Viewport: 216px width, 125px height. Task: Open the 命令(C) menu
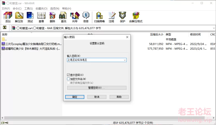(17, 9)
